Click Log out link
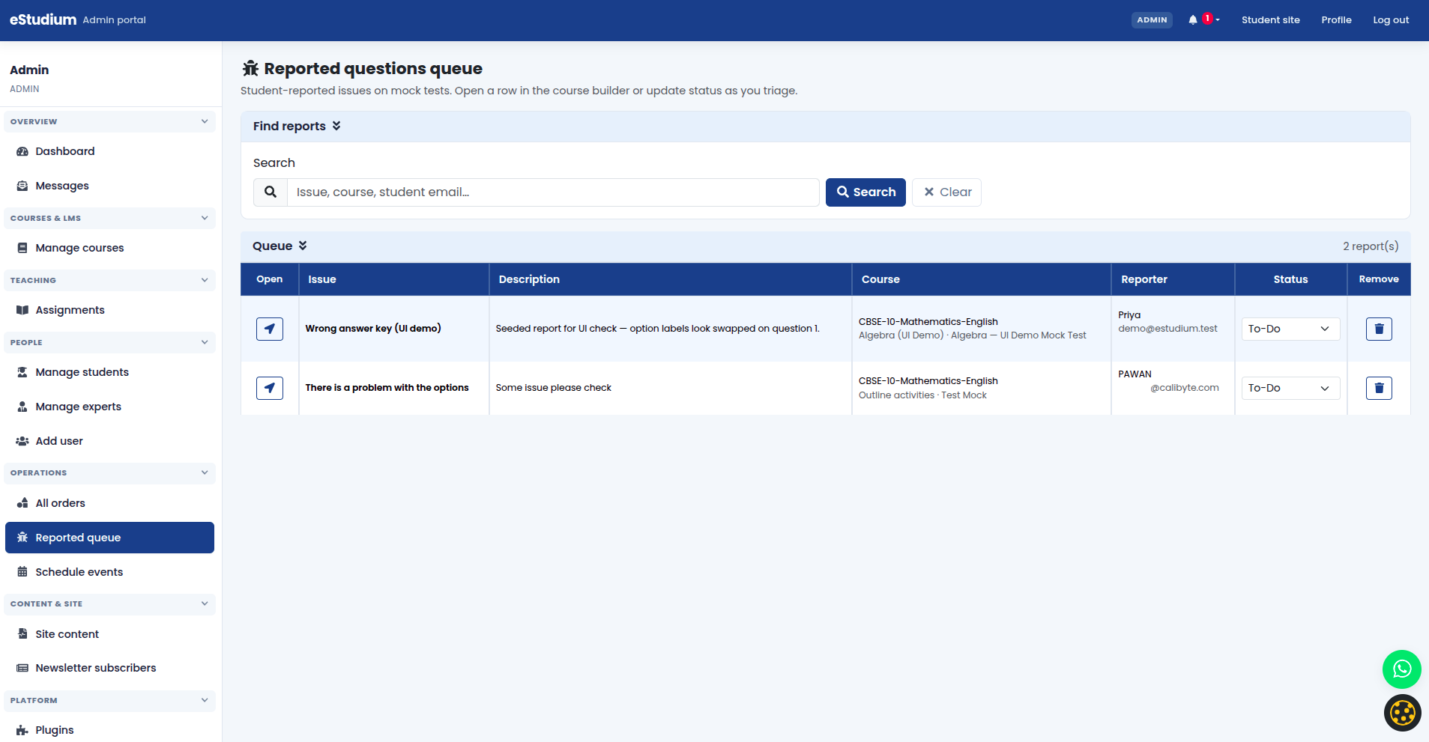The image size is (1429, 742). (1391, 20)
